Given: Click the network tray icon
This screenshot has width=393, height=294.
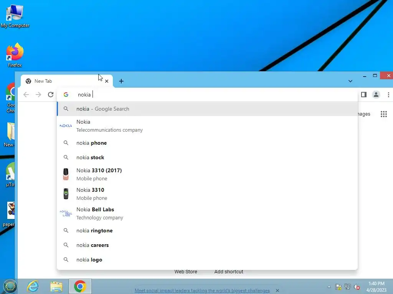Looking at the screenshot, I should 347,287.
